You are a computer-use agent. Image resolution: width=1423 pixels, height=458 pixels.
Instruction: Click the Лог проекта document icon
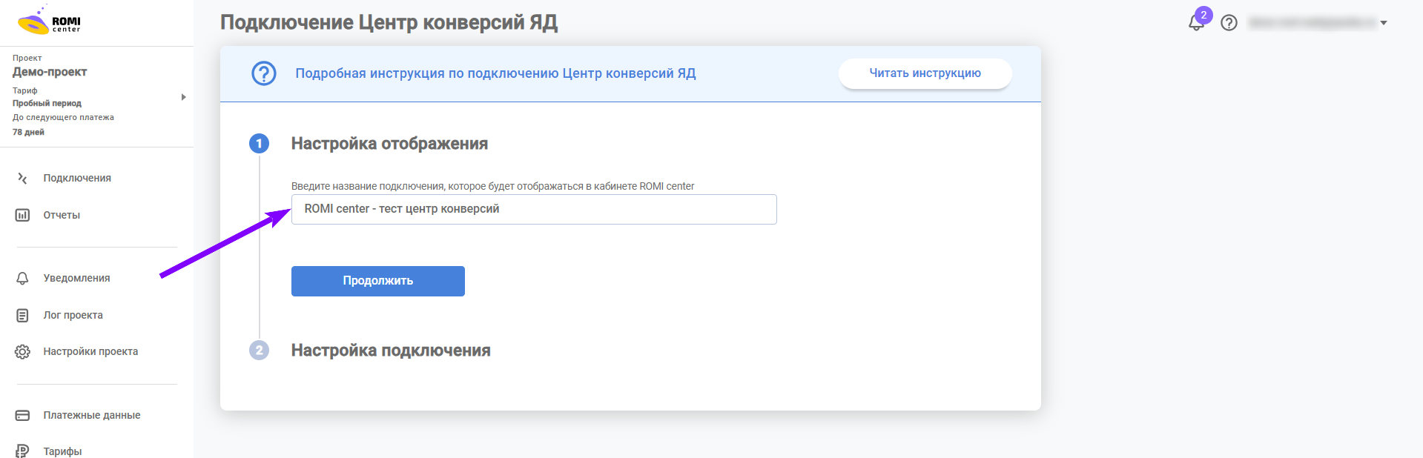point(22,315)
